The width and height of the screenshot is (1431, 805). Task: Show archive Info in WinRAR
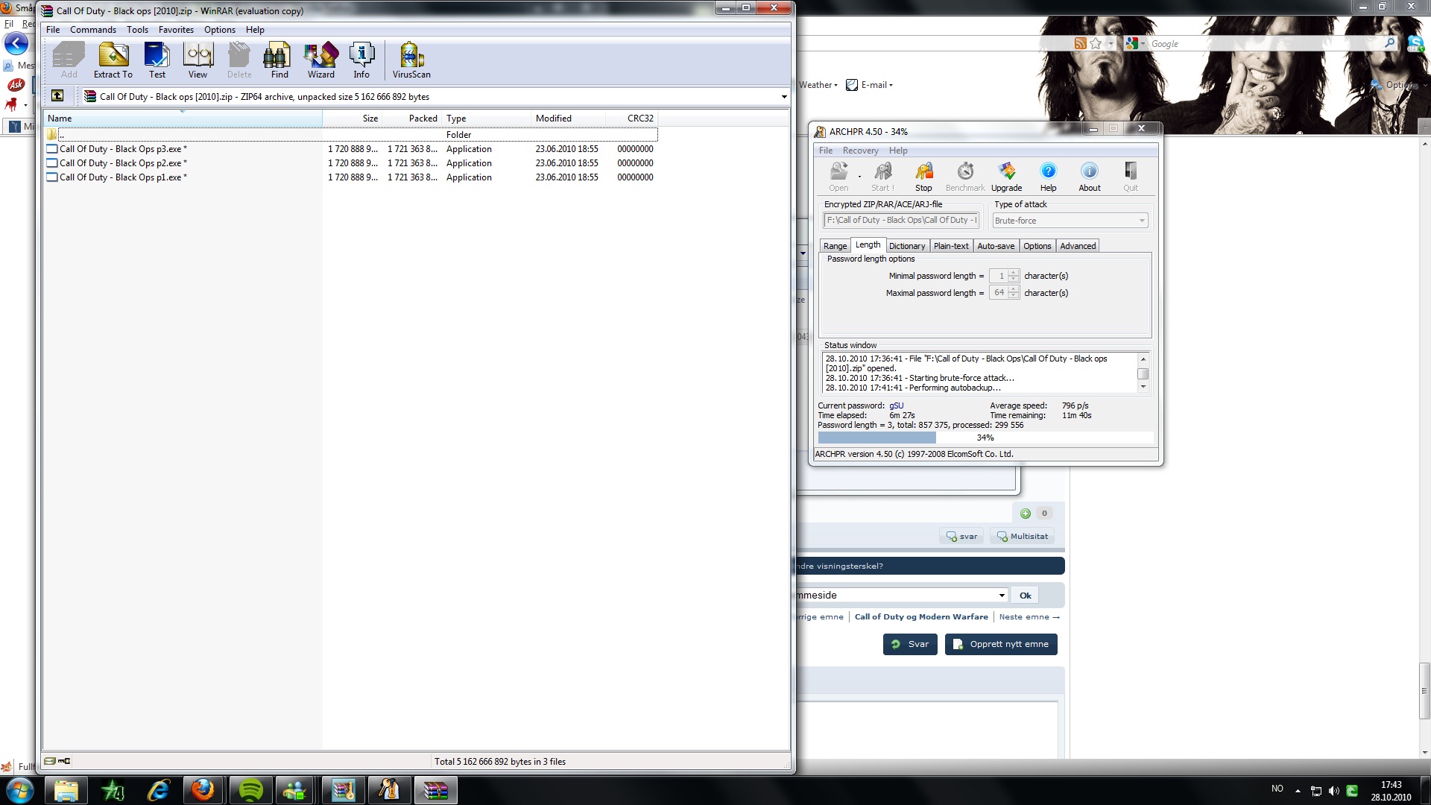point(361,60)
